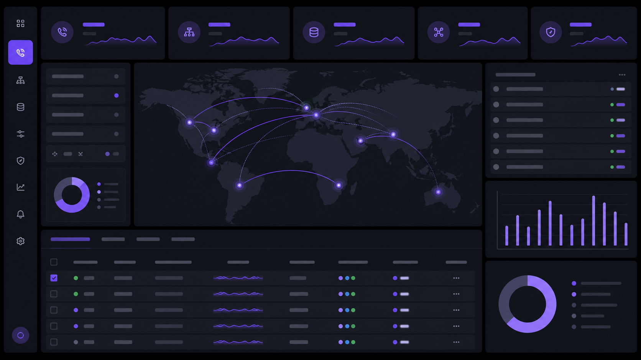The image size is (641, 360).
Task: Check the checkbox in the second table row
Action: [54, 294]
